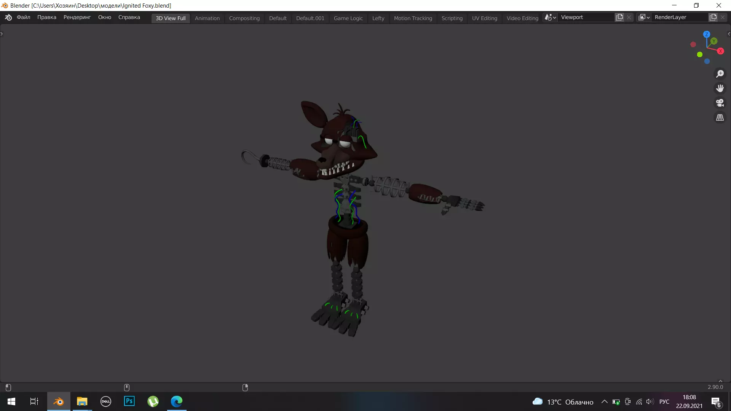Expand the left toolbar arrow
The height and width of the screenshot is (411, 731).
(2, 34)
